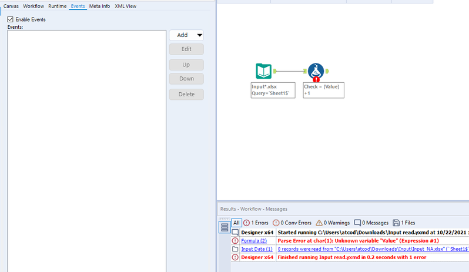Screen dimensions: 469x272
Task: Filter results by 0 Conv Errors
Action: click(292, 223)
